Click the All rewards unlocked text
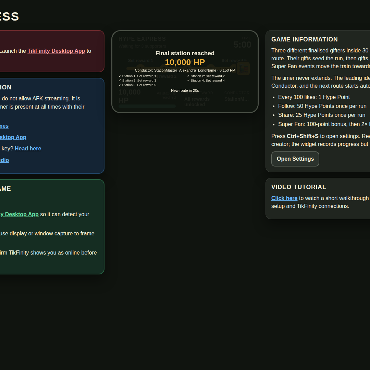370x370 pixels. tap(197, 102)
